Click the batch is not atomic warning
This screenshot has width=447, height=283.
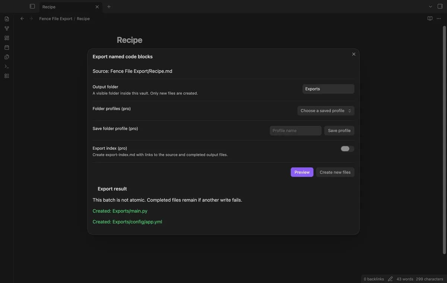pyautogui.click(x=167, y=200)
